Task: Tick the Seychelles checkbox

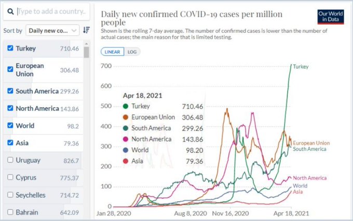Action: 10,195
